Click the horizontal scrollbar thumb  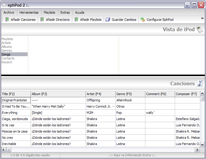[9, 149]
